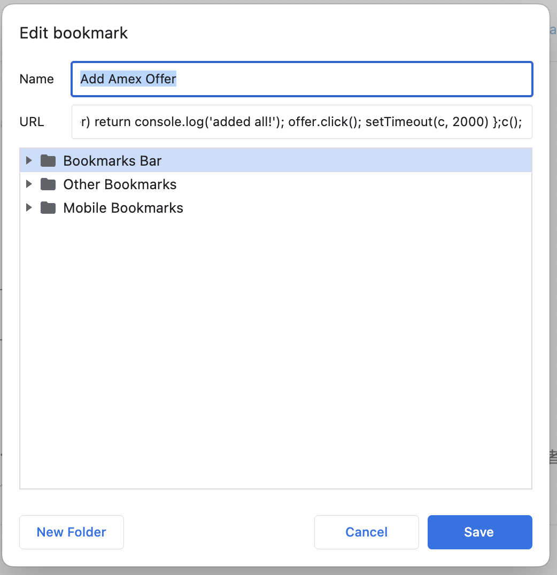
Task: Save the bookmark changes
Action: click(x=480, y=532)
